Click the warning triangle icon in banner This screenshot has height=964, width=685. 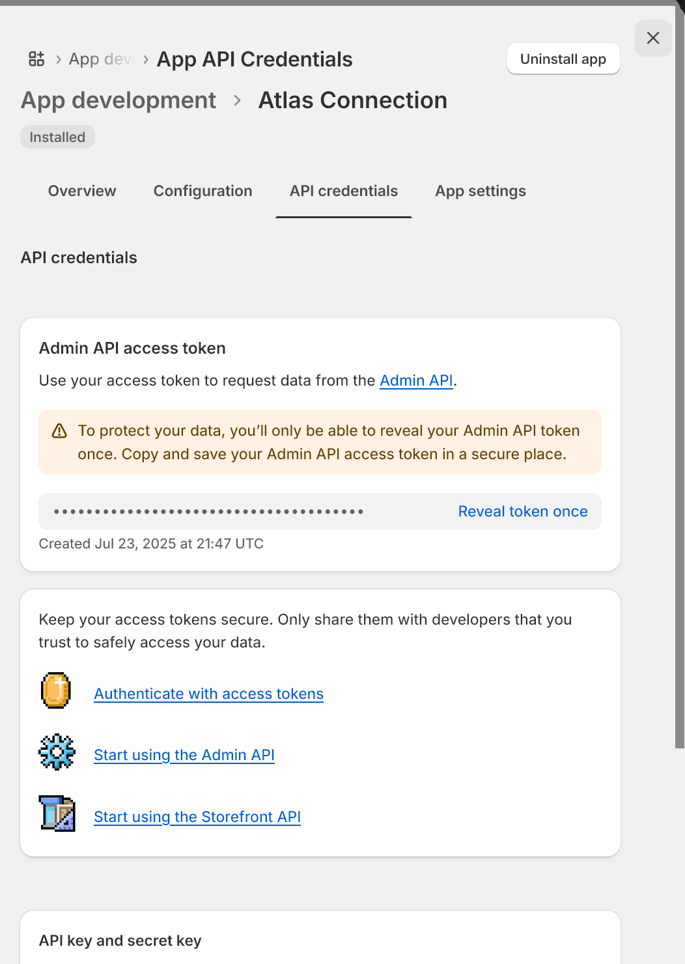click(x=59, y=431)
